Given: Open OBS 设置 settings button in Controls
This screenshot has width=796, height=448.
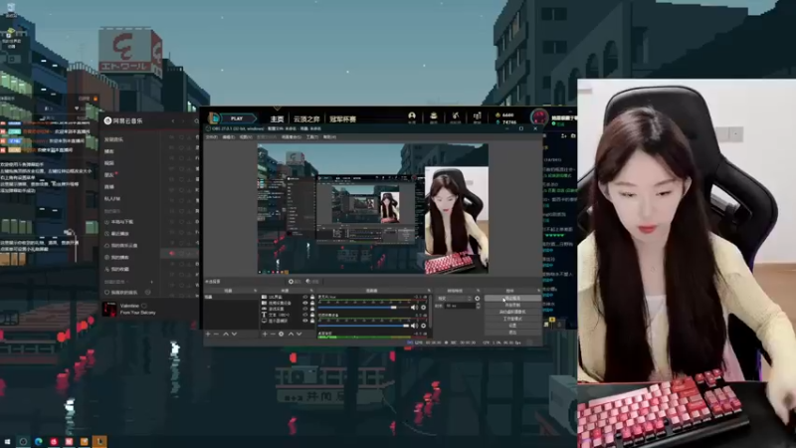Looking at the screenshot, I should point(512,326).
